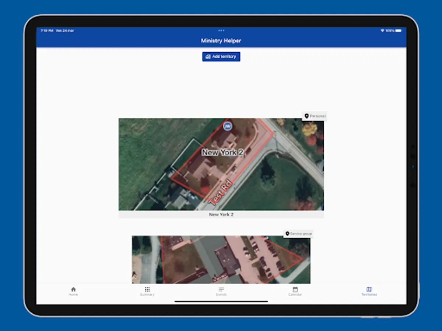Image resolution: width=442 pixels, height=331 pixels.
Task: Click the Service group tag label text
Action: [x=301, y=234]
